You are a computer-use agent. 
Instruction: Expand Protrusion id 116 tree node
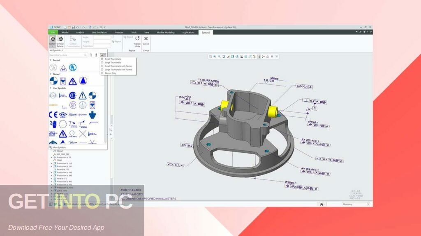pyautogui.click(x=51, y=163)
